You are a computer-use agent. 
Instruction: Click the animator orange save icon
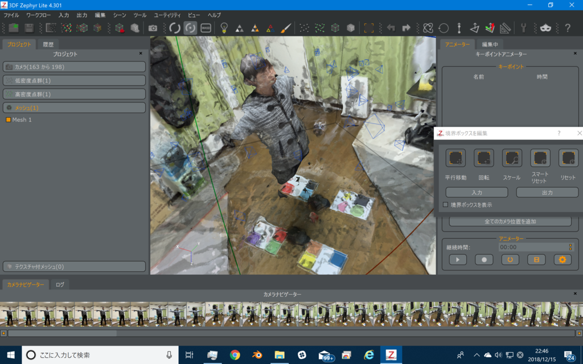tap(536, 259)
